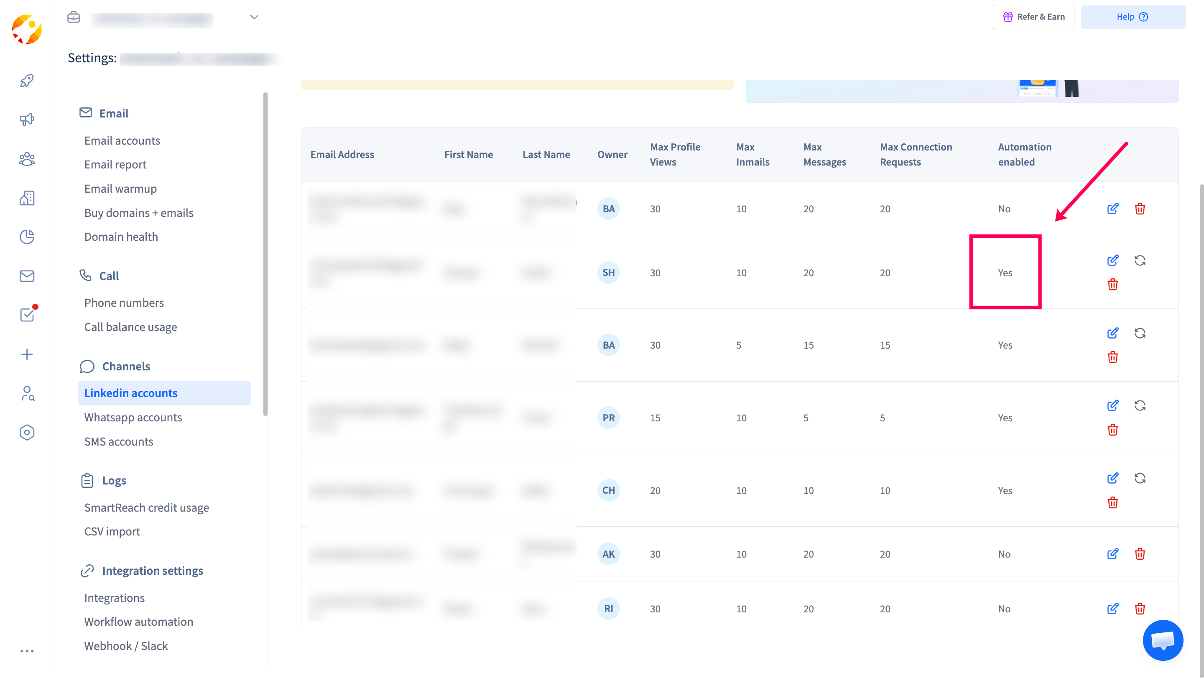
Task: Open the megaphone campaigns sidebar icon
Action: pyautogui.click(x=27, y=120)
